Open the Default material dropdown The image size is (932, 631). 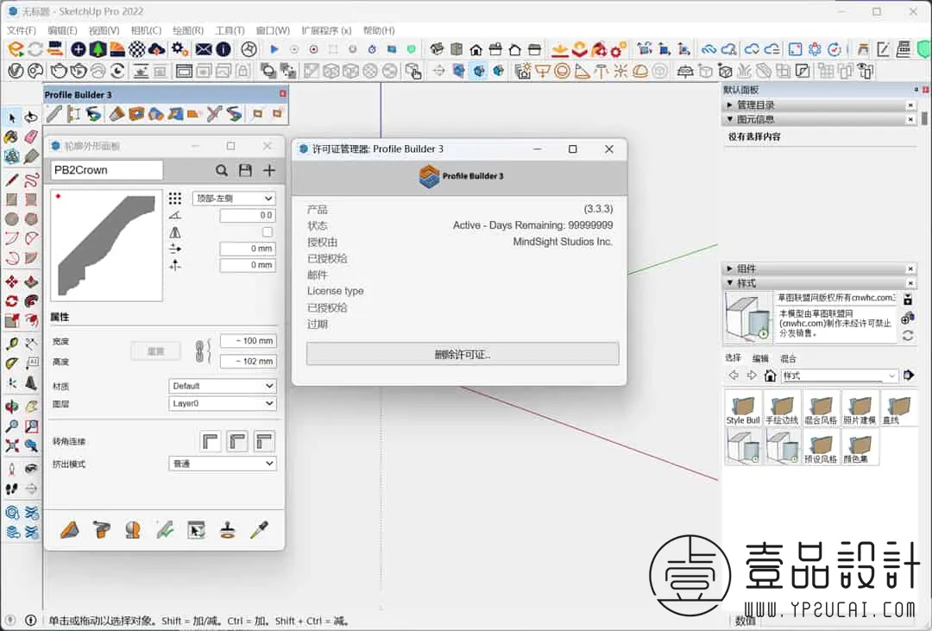coord(223,386)
